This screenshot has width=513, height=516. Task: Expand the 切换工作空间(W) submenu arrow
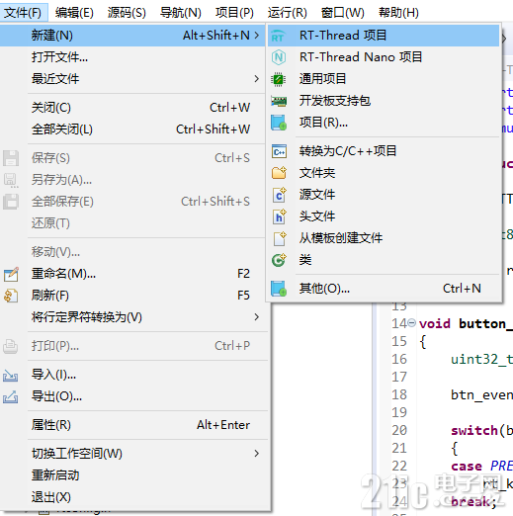coord(257,454)
